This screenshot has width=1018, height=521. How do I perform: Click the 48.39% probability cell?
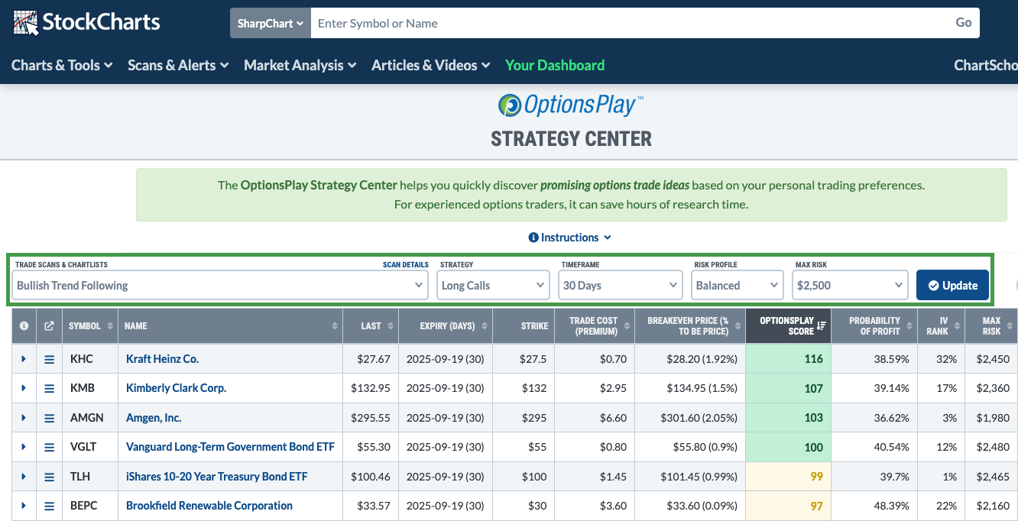[874, 506]
